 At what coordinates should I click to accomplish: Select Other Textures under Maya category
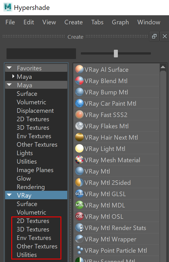point(37,144)
